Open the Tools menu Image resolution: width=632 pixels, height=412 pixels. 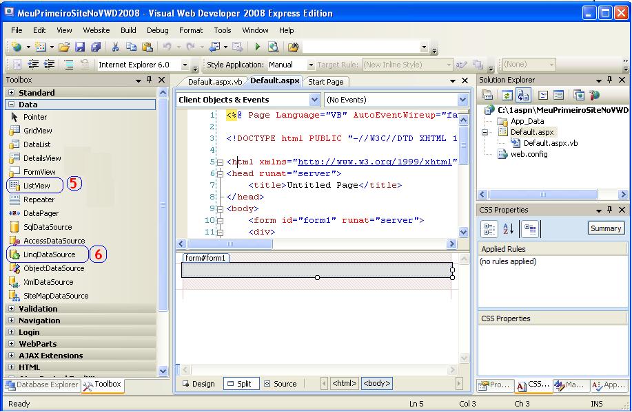pyautogui.click(x=222, y=30)
